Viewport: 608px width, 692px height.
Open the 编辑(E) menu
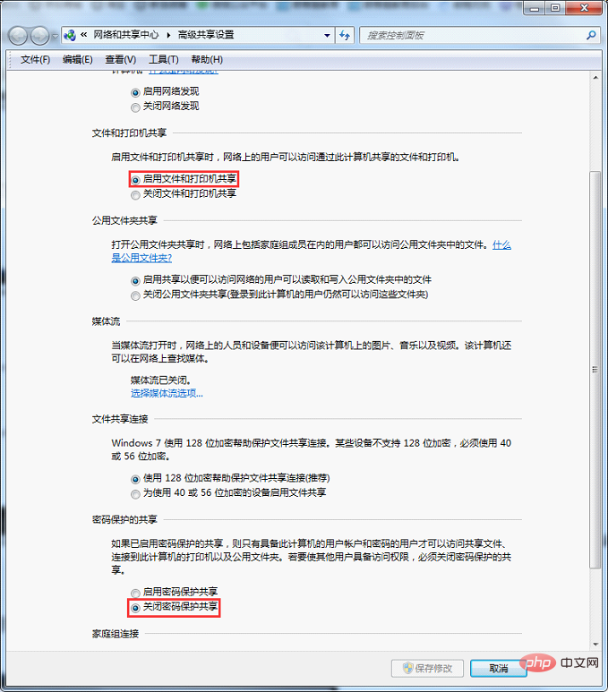[x=78, y=60]
